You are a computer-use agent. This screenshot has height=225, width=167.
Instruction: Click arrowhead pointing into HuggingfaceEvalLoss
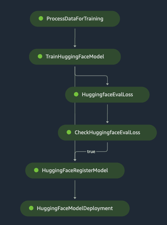coord(107,84)
